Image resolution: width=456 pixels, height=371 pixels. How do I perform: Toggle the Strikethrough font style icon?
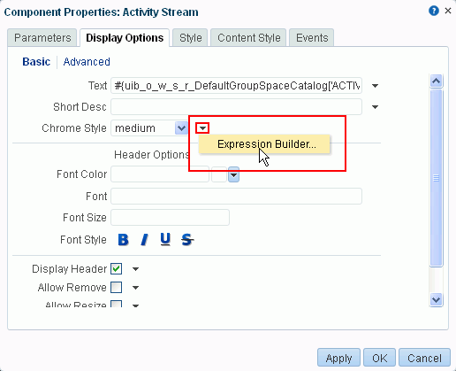click(187, 239)
